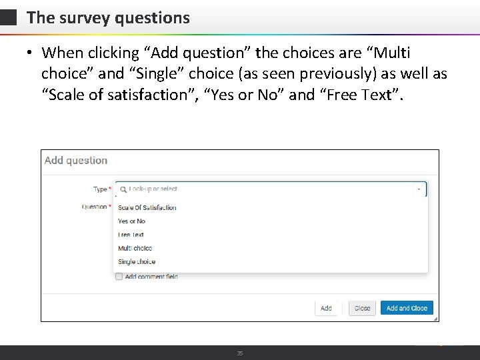The height and width of the screenshot is (360, 480).
Task: Click the 'Add question' dialog title
Action: 76,161
